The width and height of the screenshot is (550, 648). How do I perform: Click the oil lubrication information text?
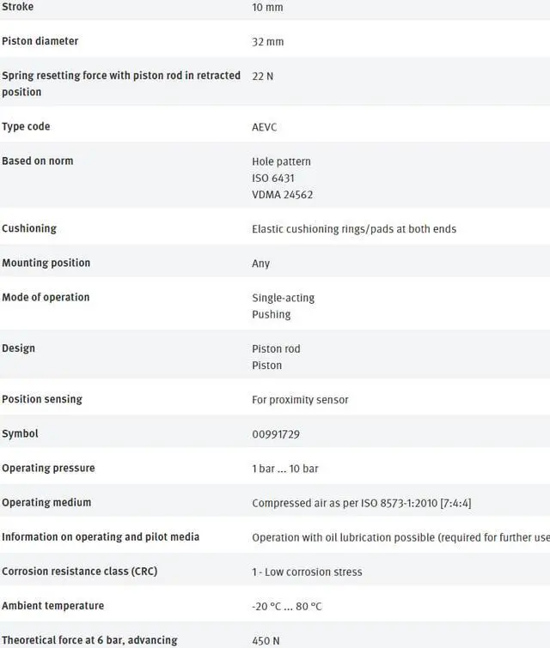[400, 537]
